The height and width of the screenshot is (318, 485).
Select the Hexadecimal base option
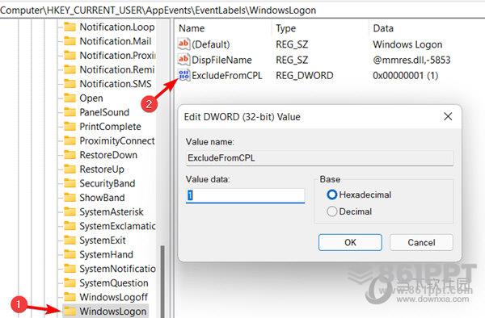(x=331, y=195)
